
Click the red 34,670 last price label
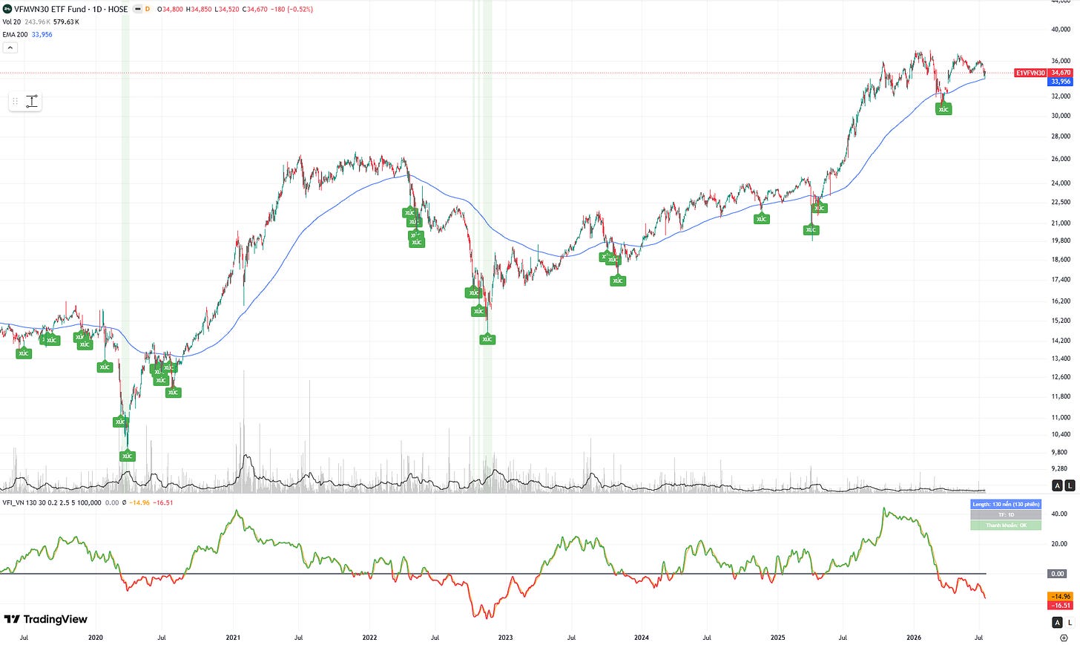click(x=1061, y=73)
